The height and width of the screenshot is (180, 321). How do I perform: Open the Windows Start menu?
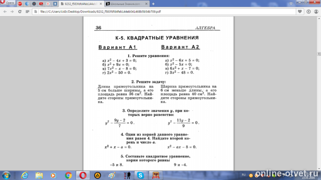pyautogui.click(x=6, y=175)
